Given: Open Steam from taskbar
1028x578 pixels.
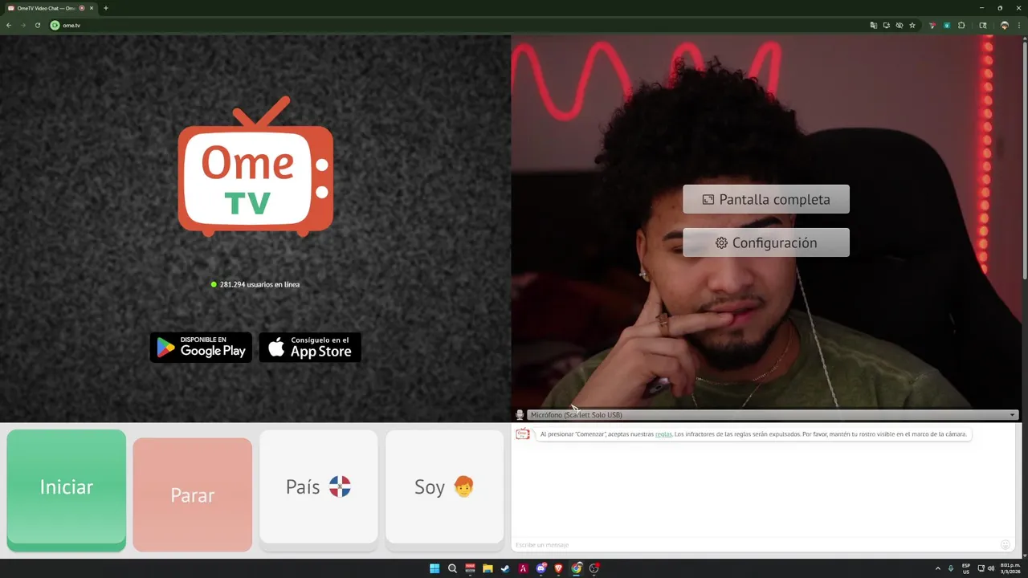Looking at the screenshot, I should (x=505, y=568).
